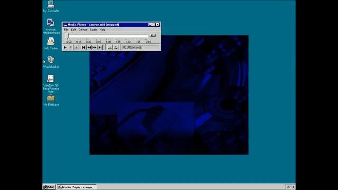Screen dimensions: 338x190
Task: Click the 0:15 time scale label
Action: click(x=79, y=42)
